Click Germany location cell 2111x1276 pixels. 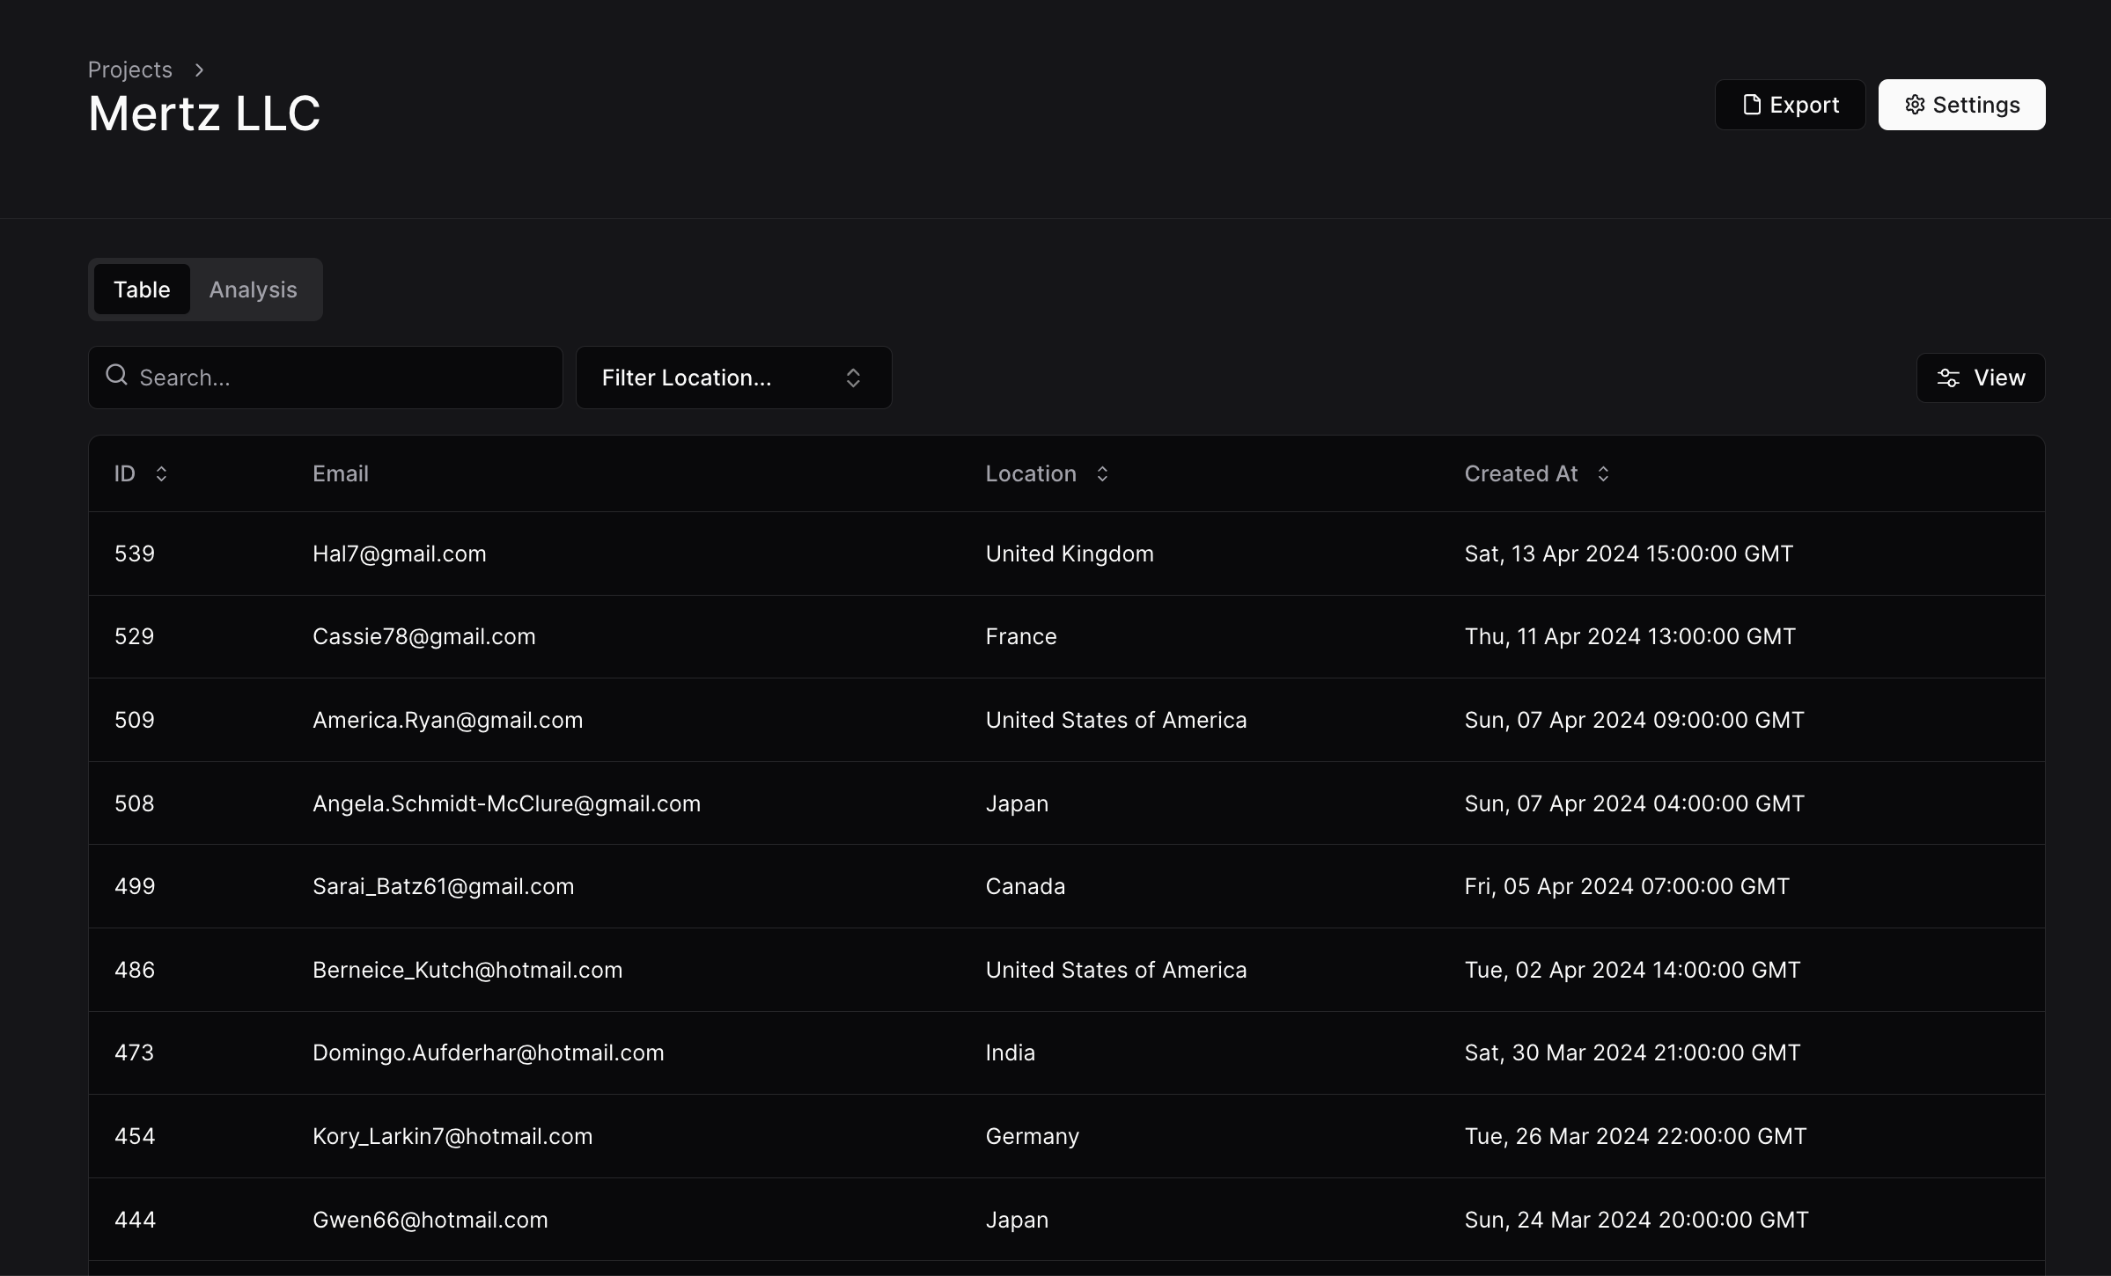1033,1136
